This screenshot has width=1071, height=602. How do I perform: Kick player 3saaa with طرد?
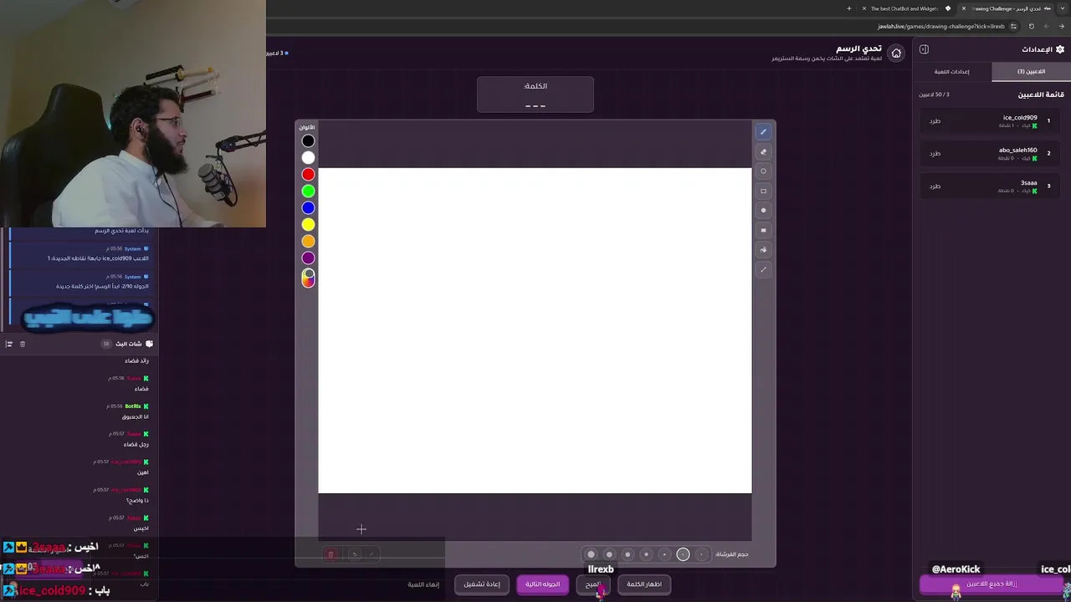(x=935, y=186)
